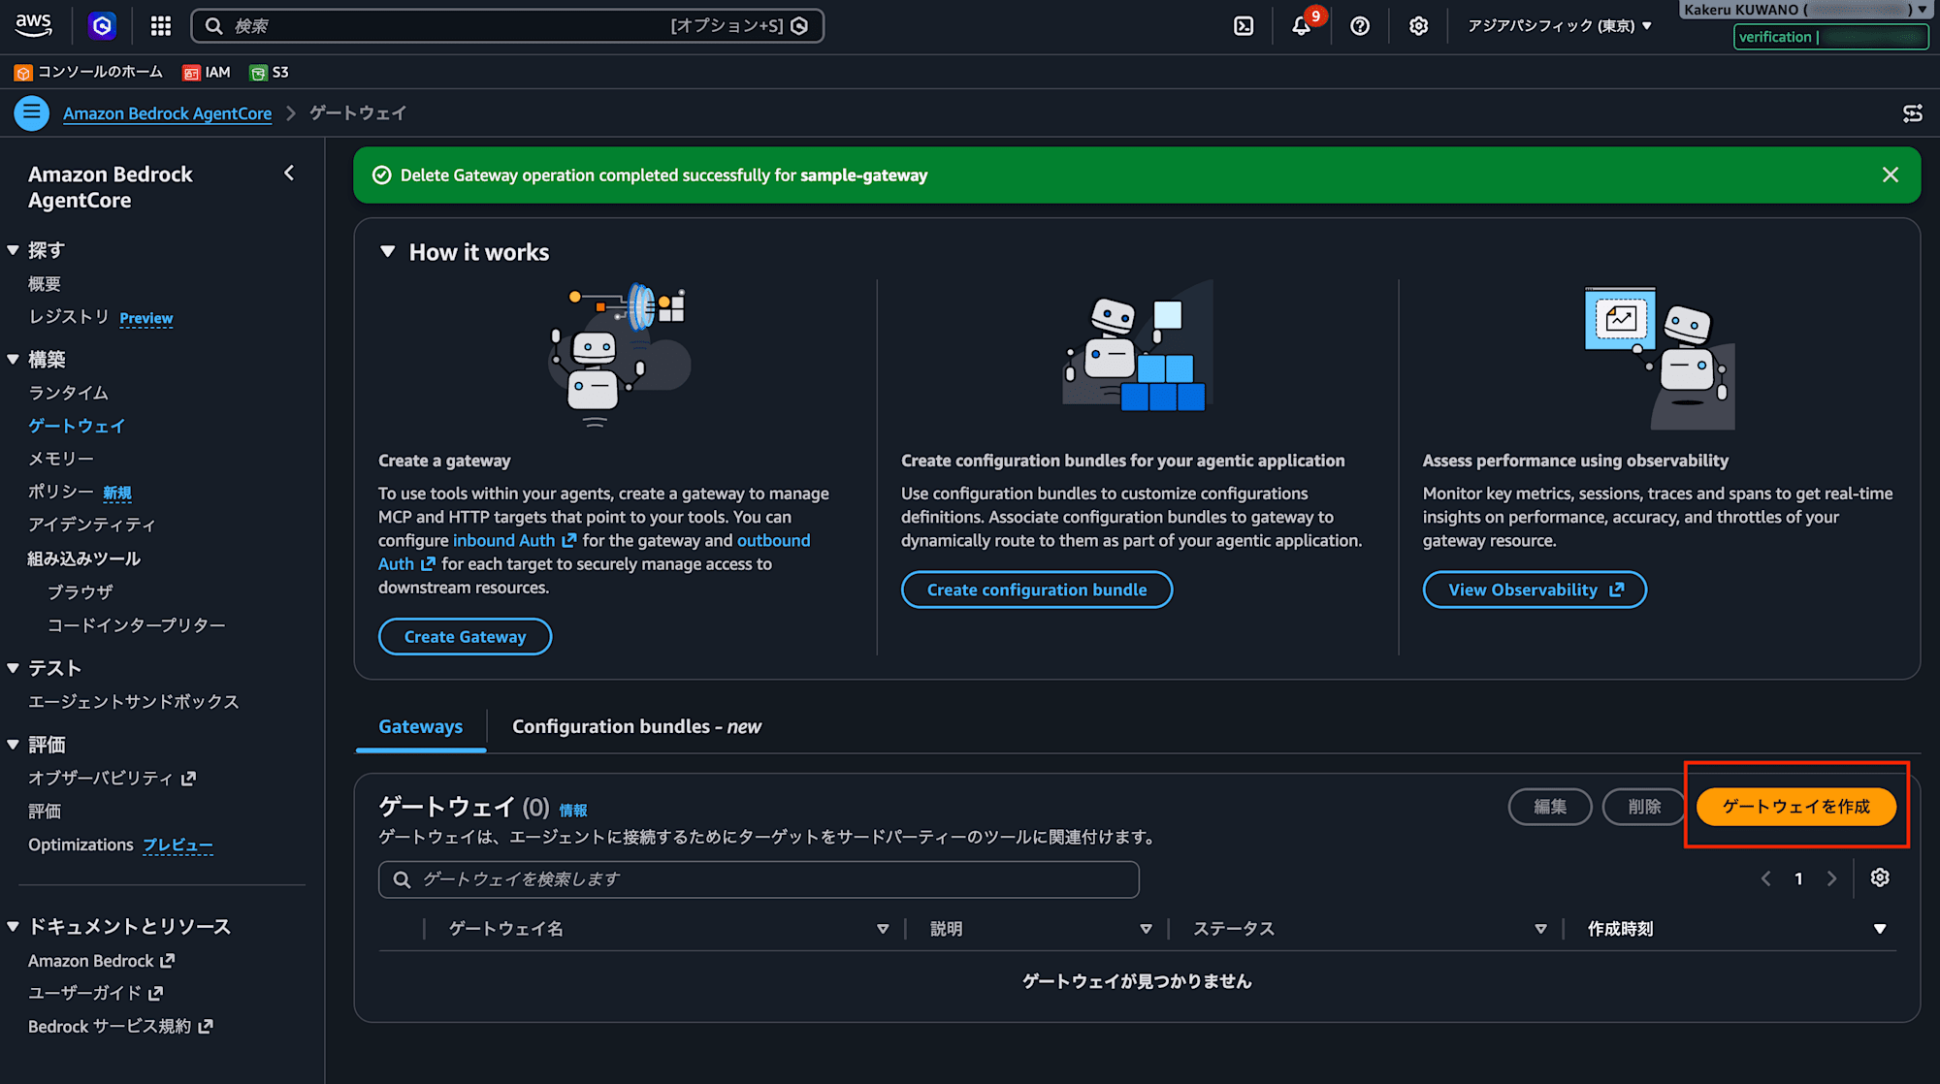
Task: Open 組み込みツール in the sidebar
Action: click(x=84, y=558)
